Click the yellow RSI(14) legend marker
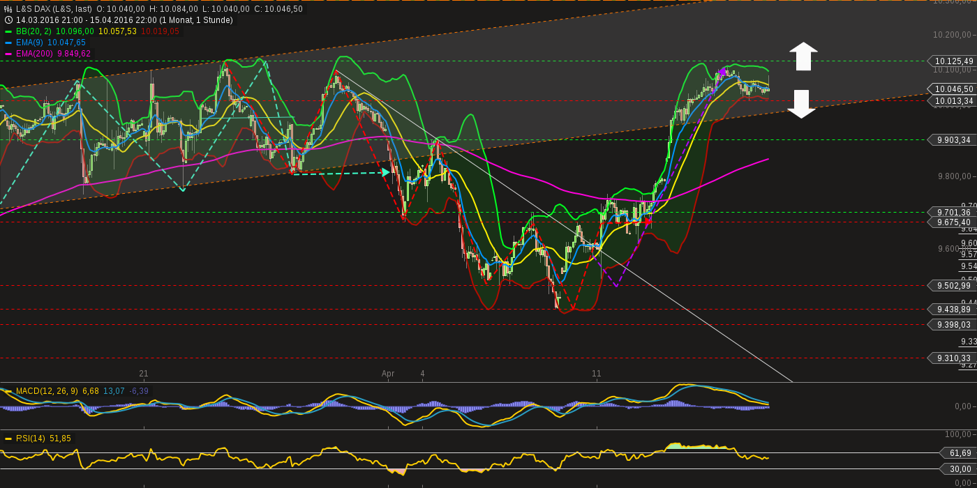The height and width of the screenshot is (488, 977). (8, 438)
